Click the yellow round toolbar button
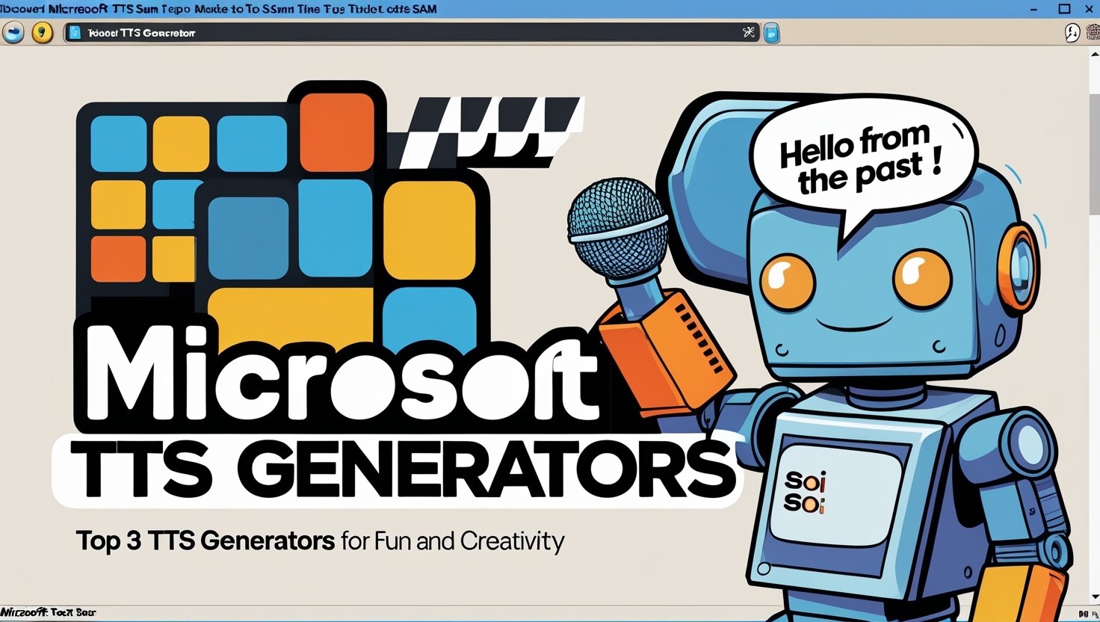 click(43, 33)
